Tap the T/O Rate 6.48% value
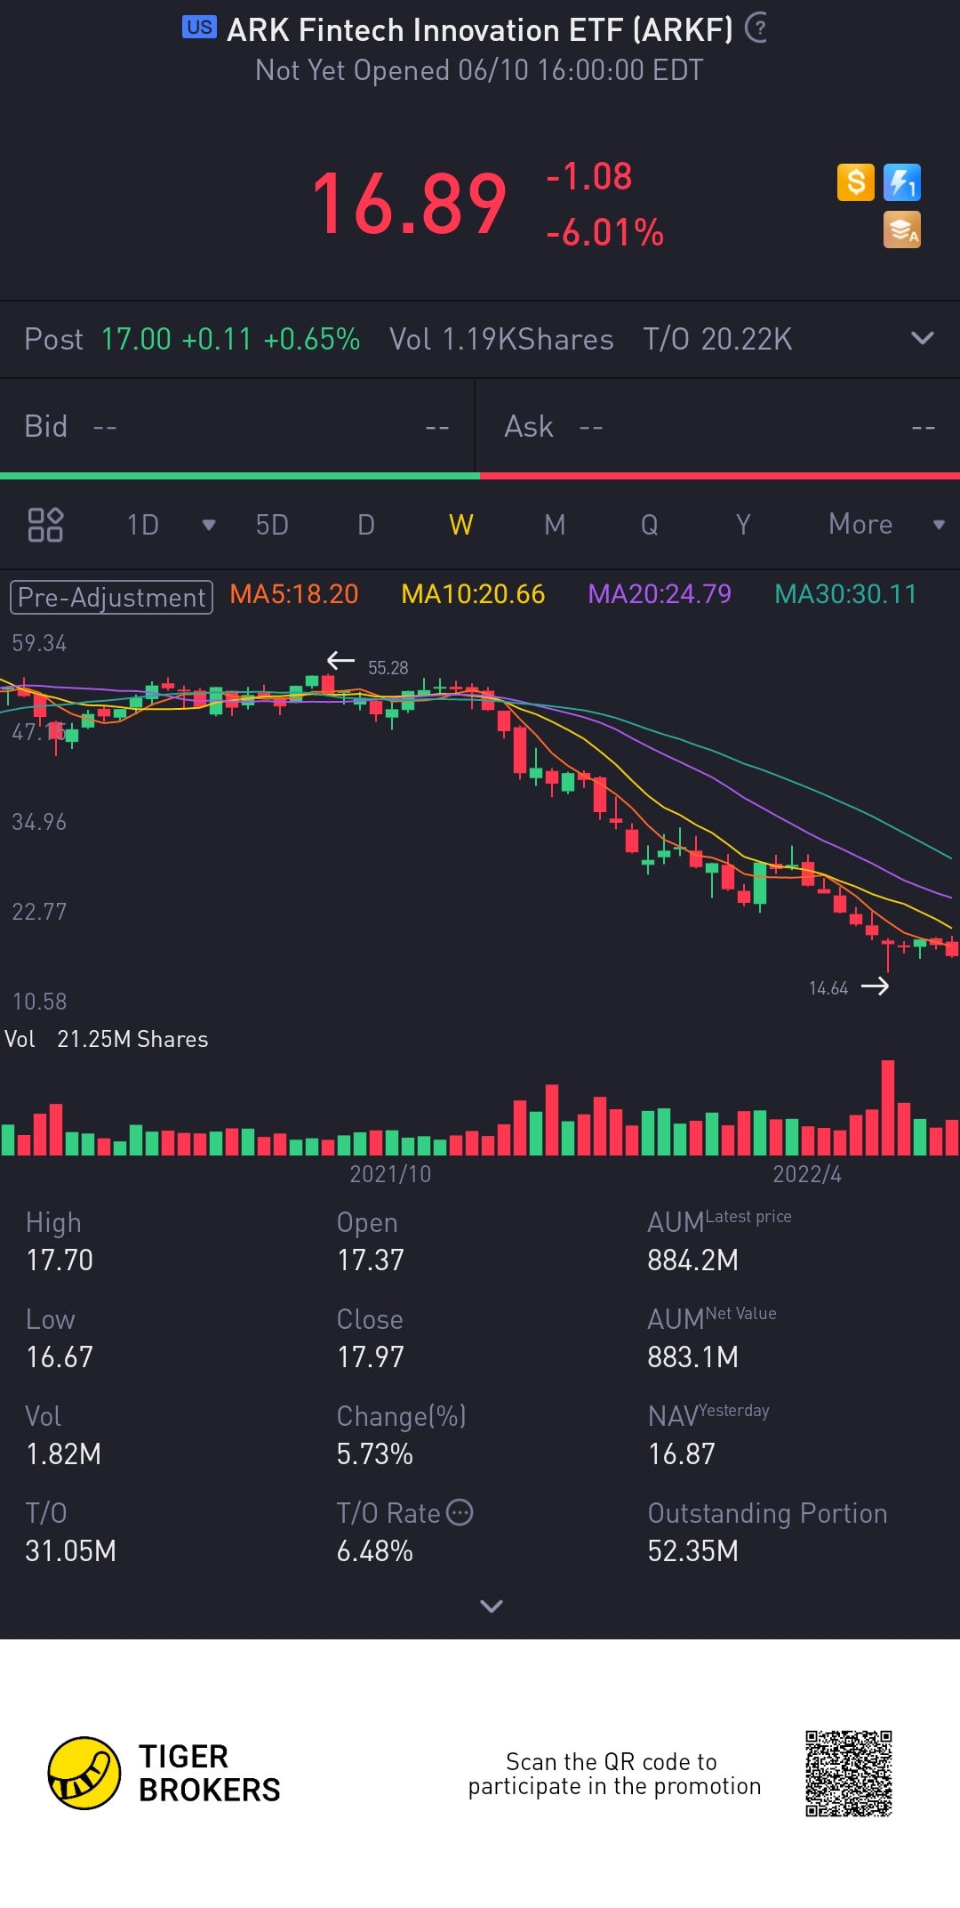Screen dimensions: 960x1908 click(374, 1550)
